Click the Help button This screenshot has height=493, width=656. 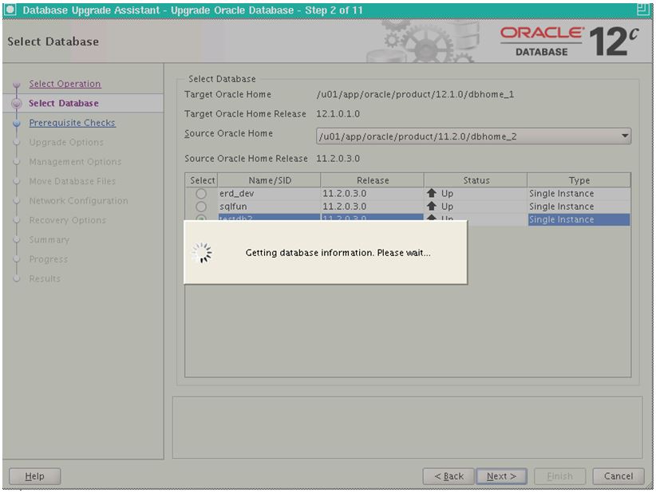pyautogui.click(x=35, y=476)
